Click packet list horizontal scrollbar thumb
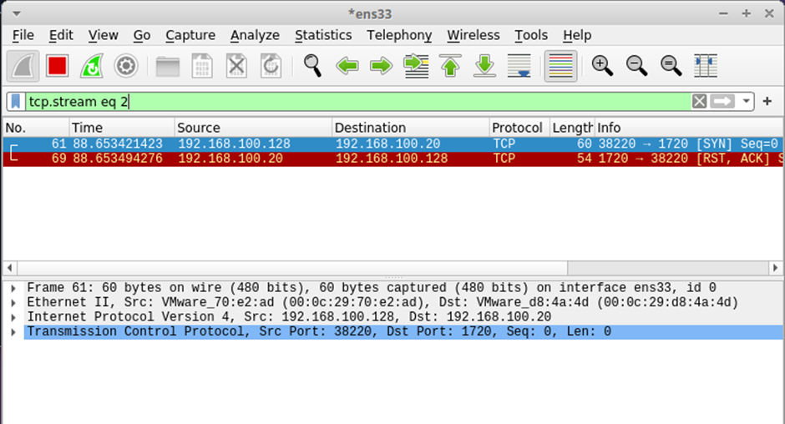Image resolution: width=785 pixels, height=424 pixels. 292,268
